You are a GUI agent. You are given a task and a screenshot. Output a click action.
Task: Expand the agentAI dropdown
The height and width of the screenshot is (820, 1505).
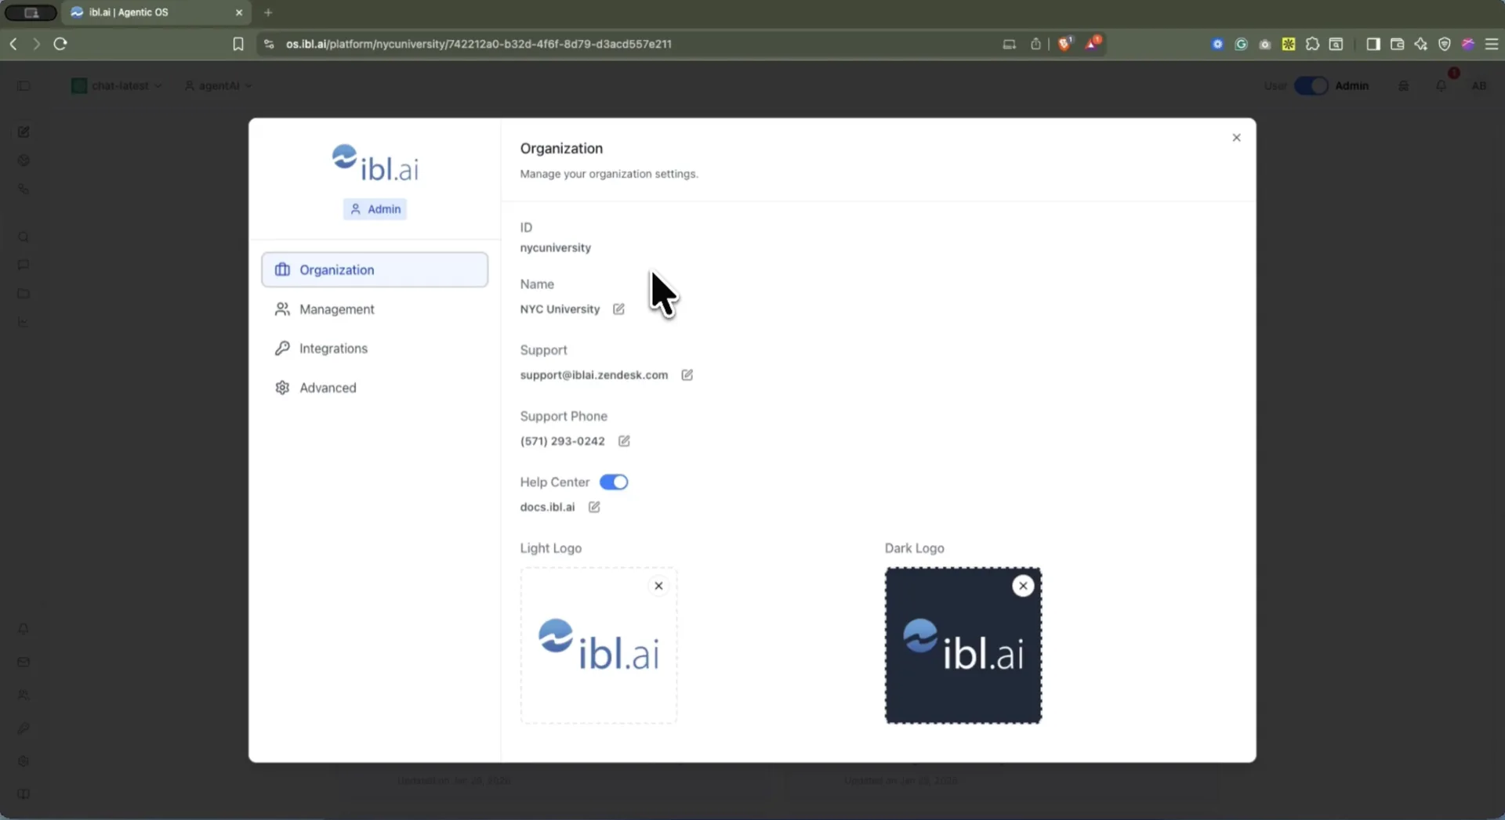click(219, 85)
